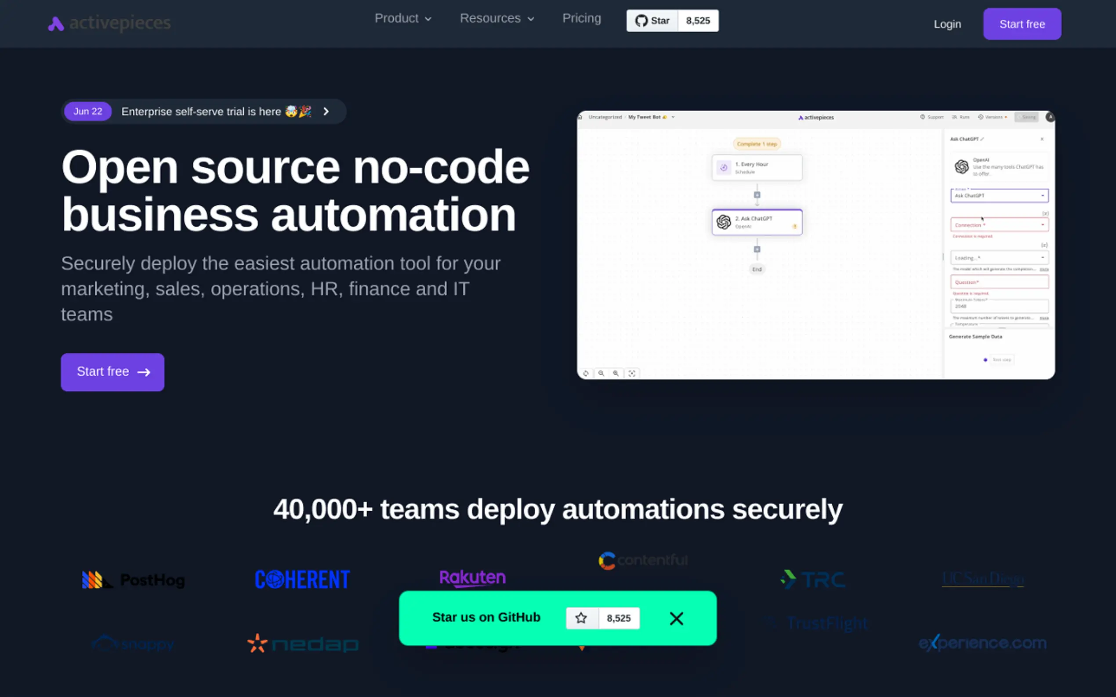The height and width of the screenshot is (697, 1116).
Task: Dismiss the Star us on GitHub banner
Action: [x=676, y=618]
